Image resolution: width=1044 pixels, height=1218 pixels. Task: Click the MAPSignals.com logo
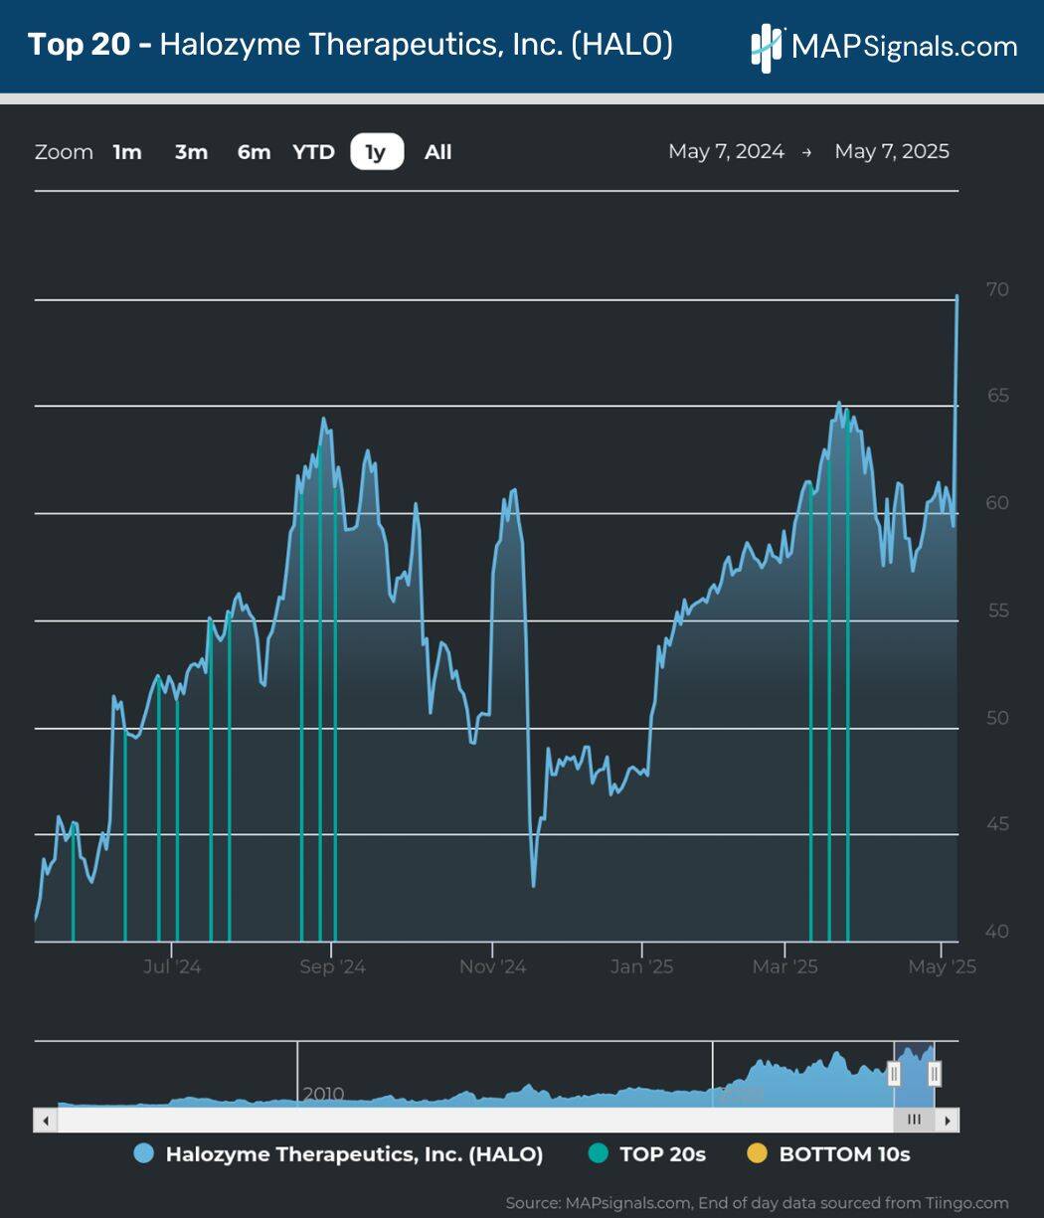[884, 47]
